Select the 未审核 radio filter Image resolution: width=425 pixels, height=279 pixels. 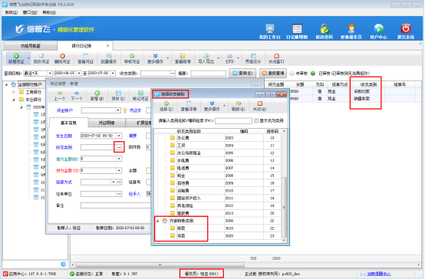coord(292,74)
